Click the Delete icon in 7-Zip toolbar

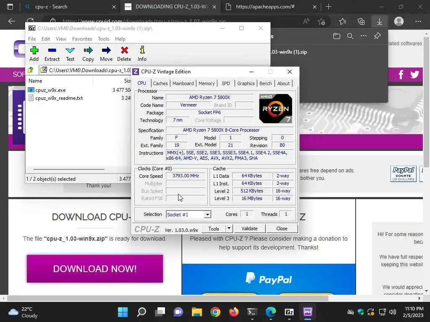(x=124, y=54)
